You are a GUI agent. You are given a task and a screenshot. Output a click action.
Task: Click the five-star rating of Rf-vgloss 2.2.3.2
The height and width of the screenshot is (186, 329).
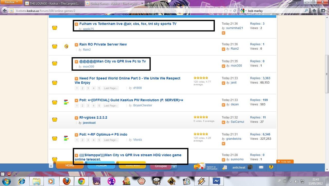pyautogui.click(x=201, y=117)
